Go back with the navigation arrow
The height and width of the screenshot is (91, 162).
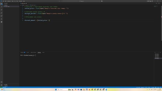point(59,1)
